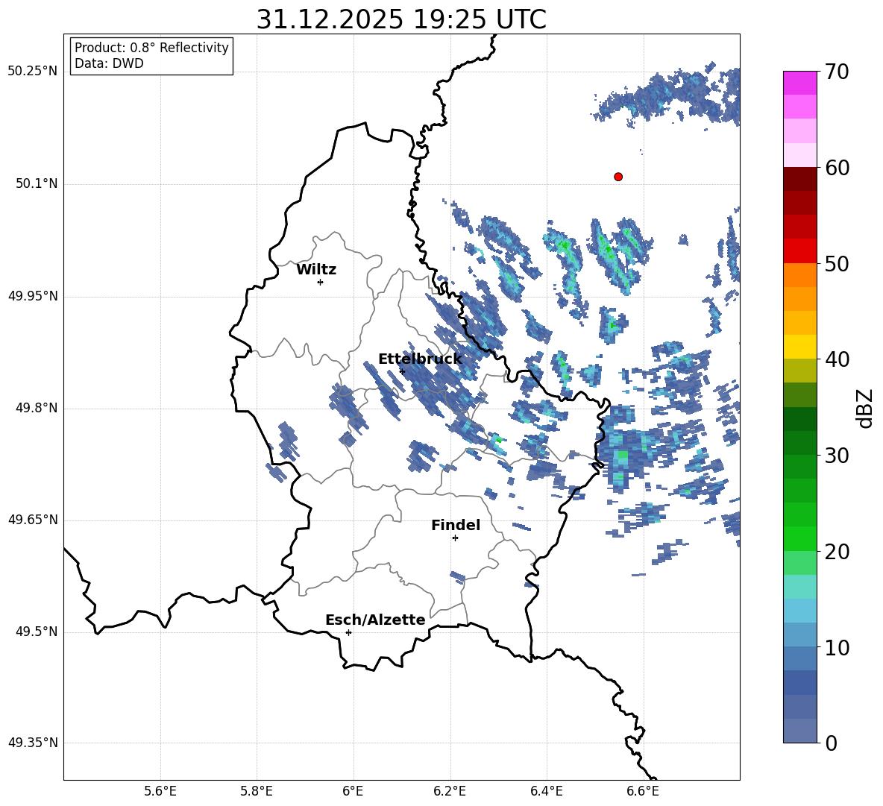Click the 6.4°E longitude label
883x806 pixels.
pos(546,791)
